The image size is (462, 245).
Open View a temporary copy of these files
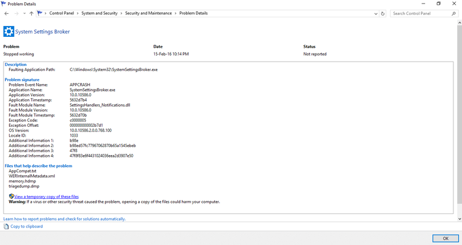pos(46,197)
